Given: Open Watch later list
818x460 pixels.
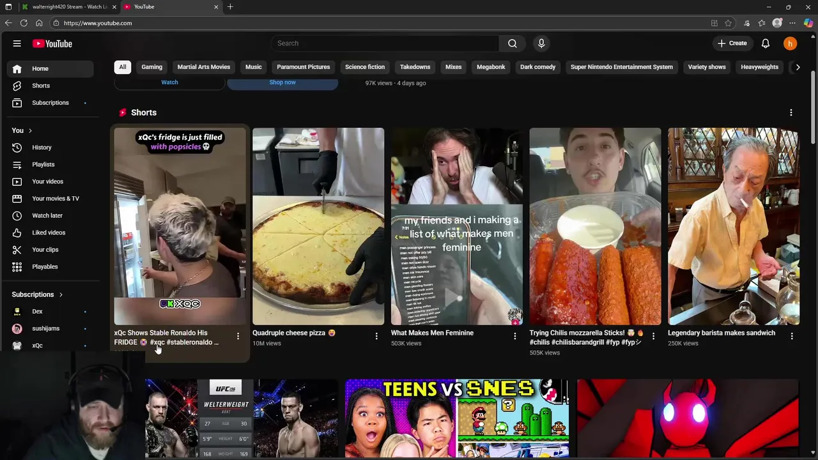Looking at the screenshot, I should pyautogui.click(x=49, y=215).
